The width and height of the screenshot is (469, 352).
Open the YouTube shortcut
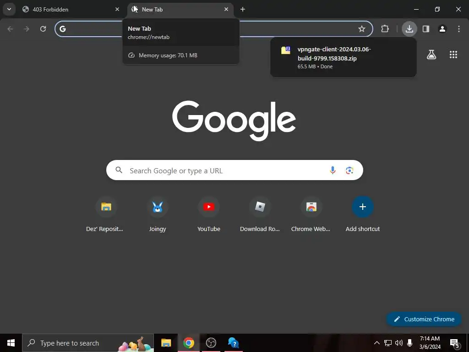[x=209, y=214]
